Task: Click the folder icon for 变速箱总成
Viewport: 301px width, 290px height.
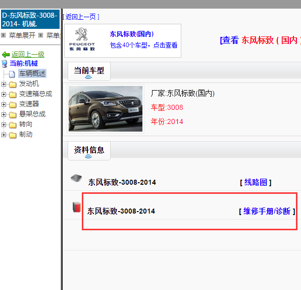Action: (13, 94)
